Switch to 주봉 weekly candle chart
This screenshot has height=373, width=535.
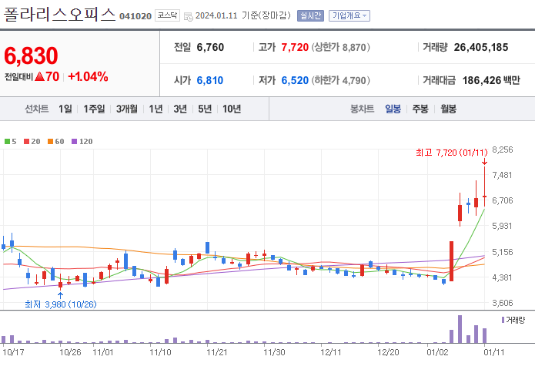(420, 109)
